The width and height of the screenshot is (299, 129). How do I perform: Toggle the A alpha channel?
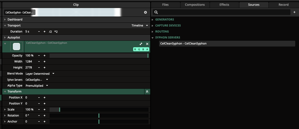147,49
